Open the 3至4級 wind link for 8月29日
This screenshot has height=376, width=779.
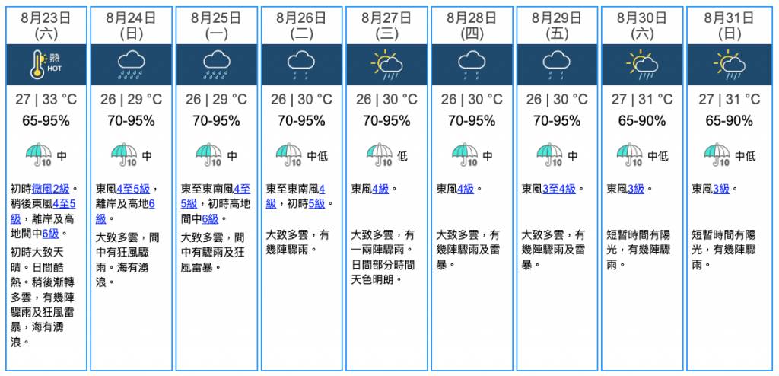[x=559, y=189]
